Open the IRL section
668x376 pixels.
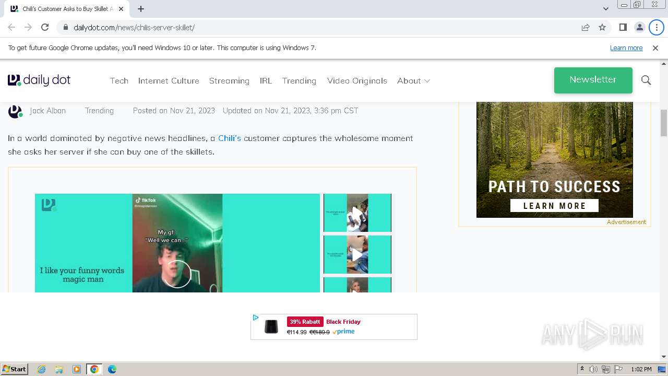point(266,80)
